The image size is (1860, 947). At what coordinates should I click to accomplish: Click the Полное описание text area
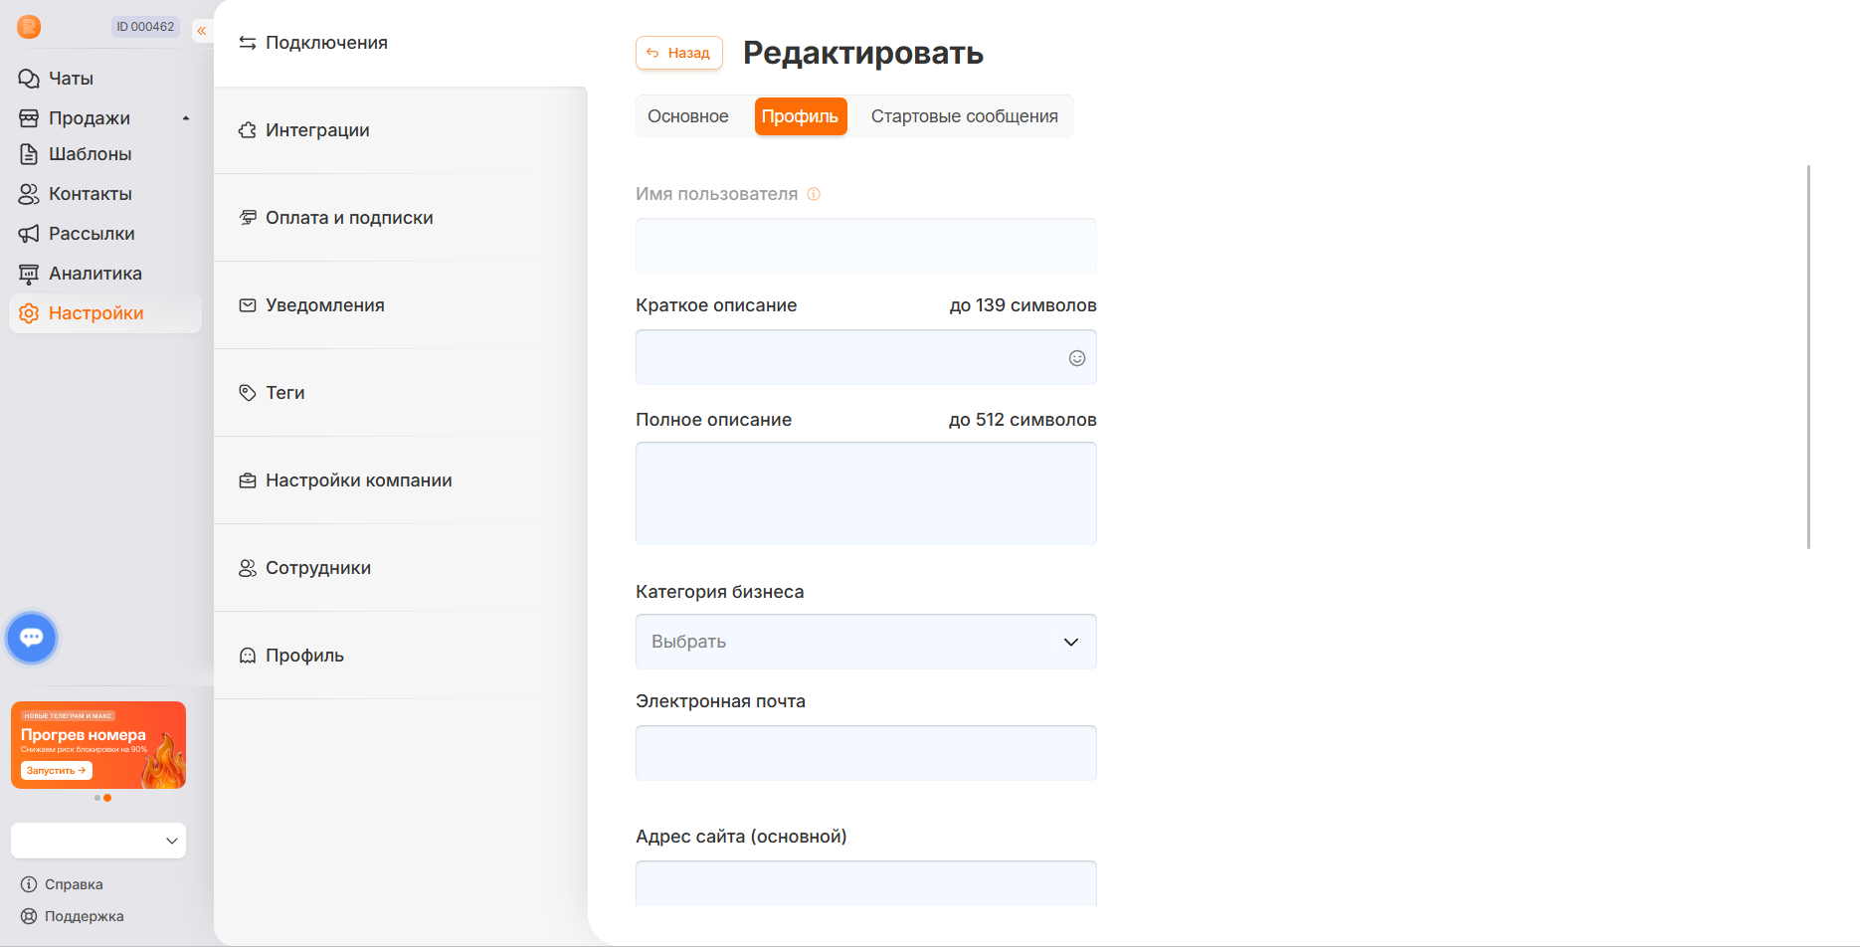click(866, 493)
